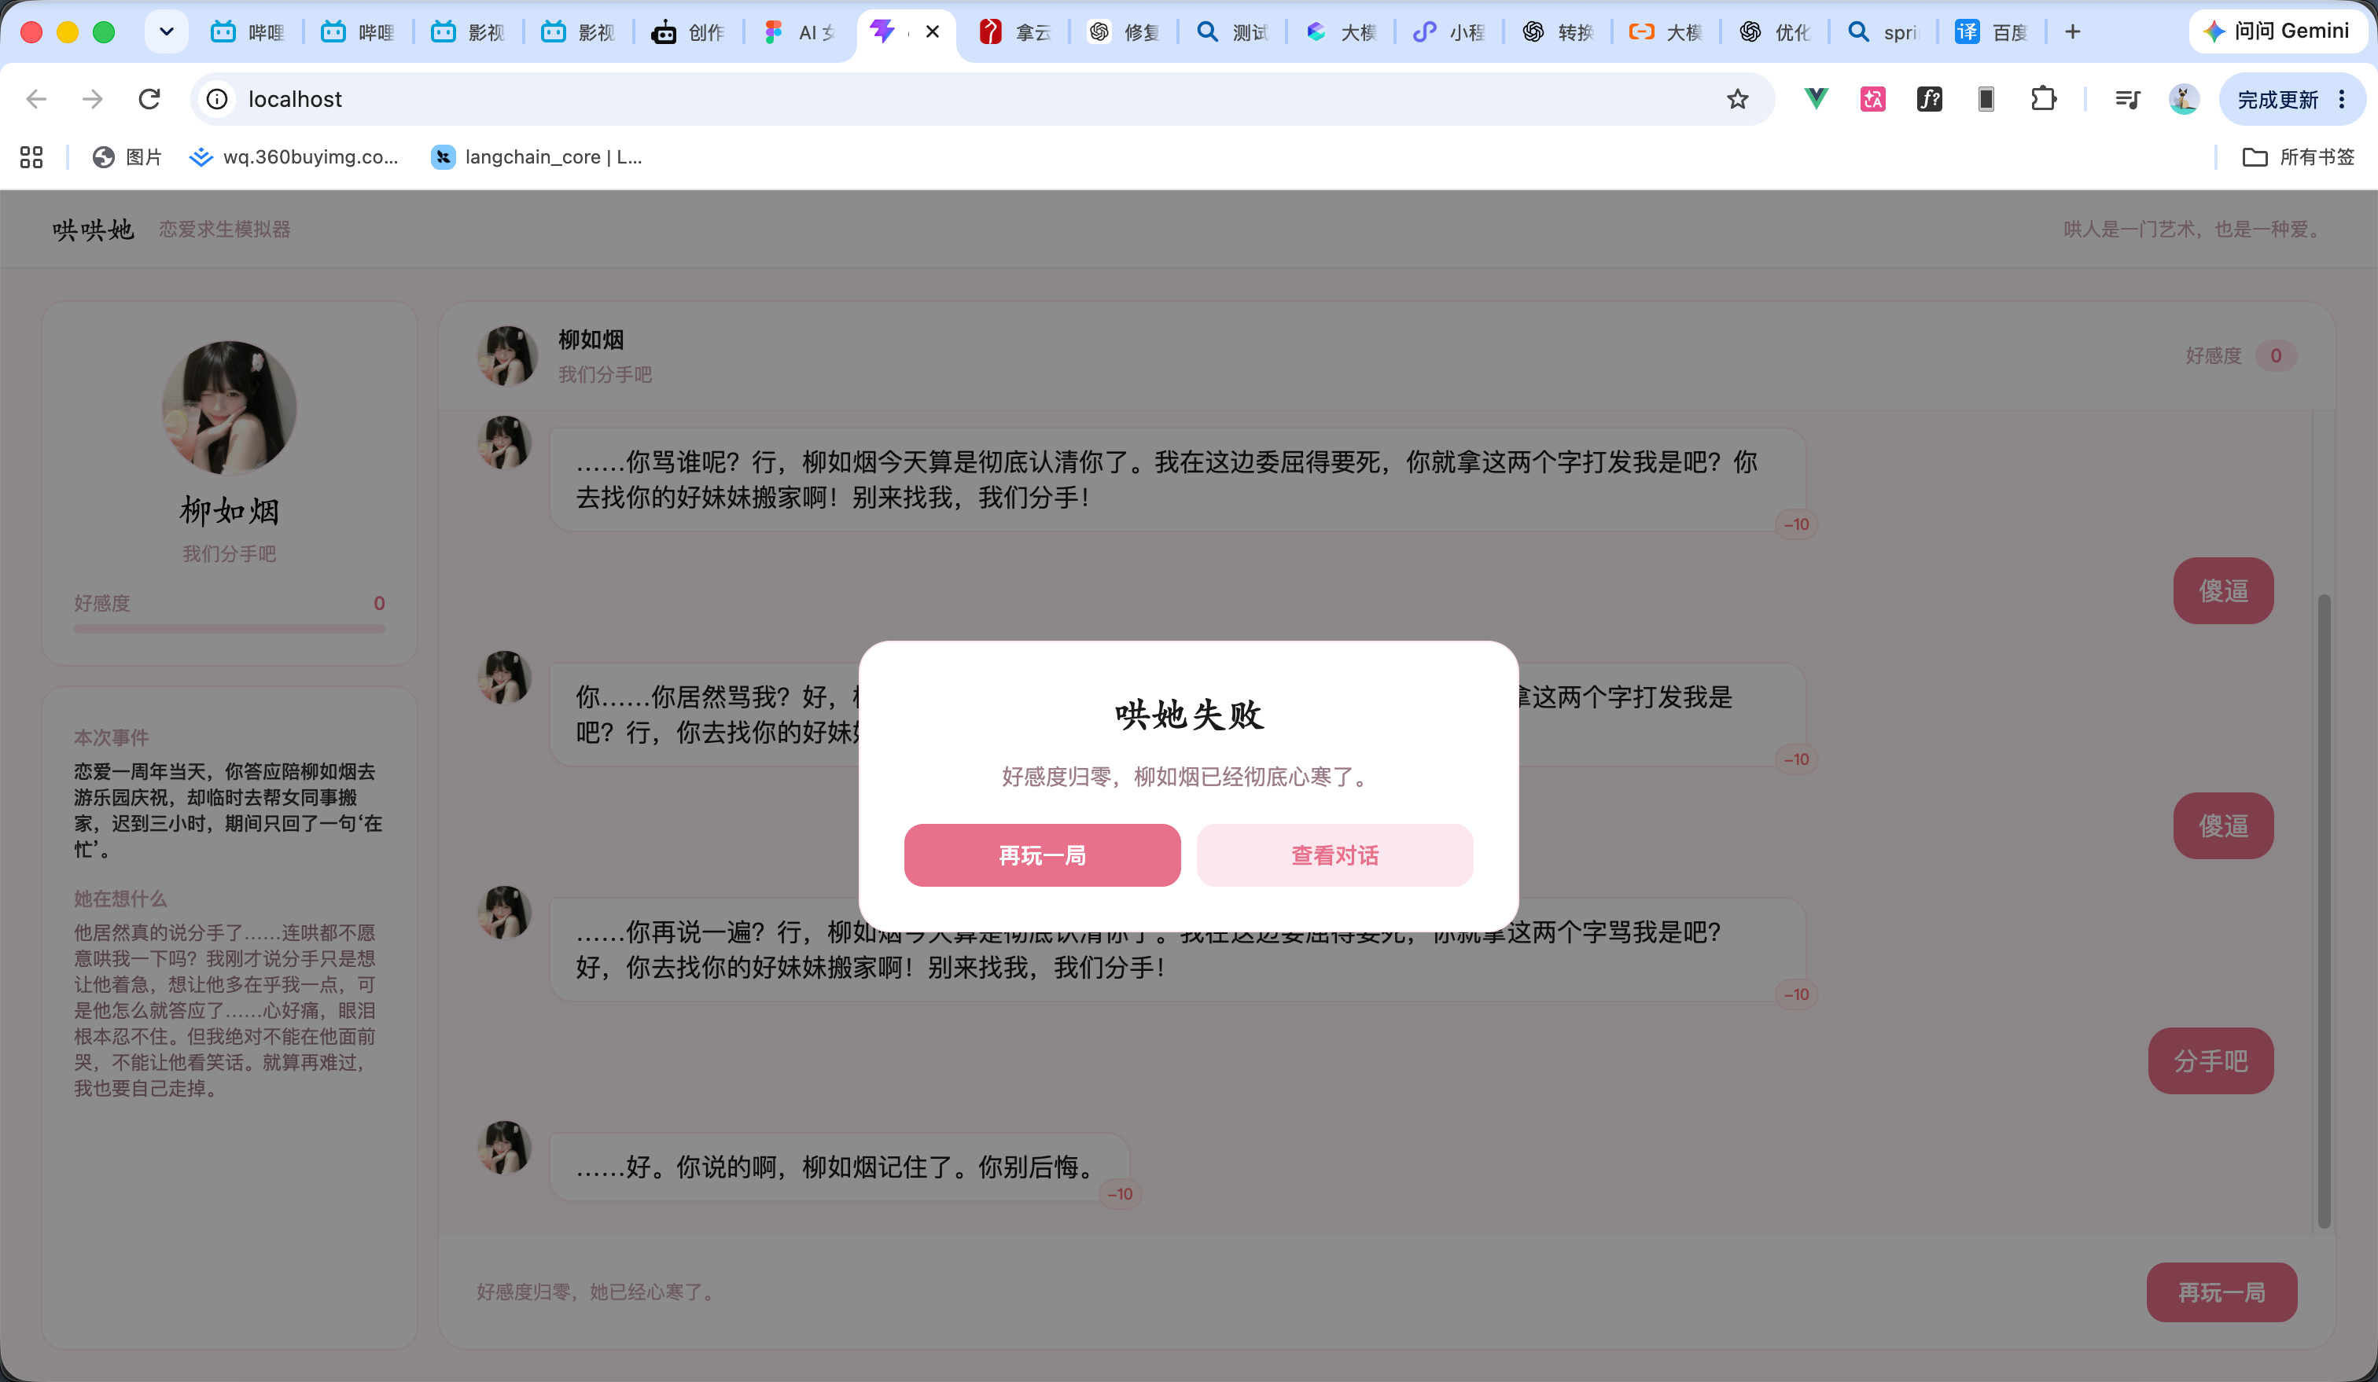Click 再玩一局 button at chat bottom

click(2222, 1292)
